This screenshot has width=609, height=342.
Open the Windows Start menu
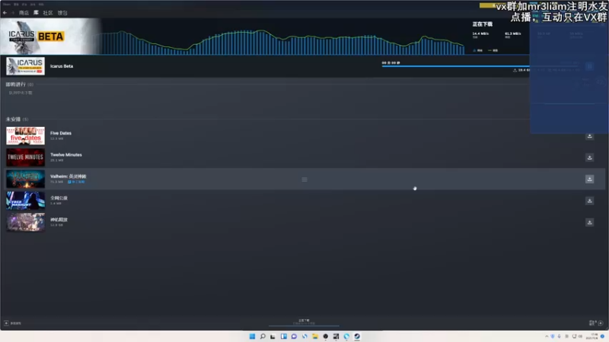tap(252, 337)
